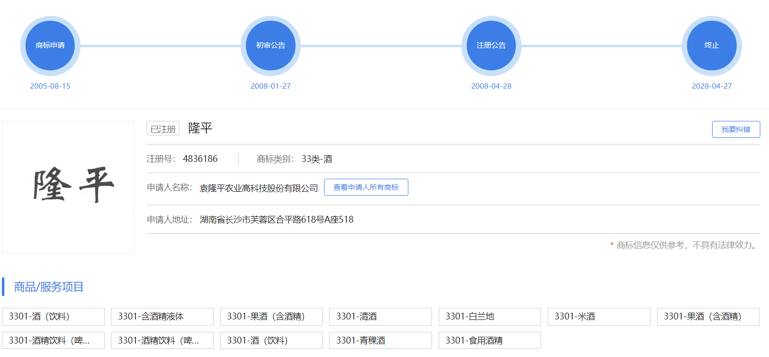Click the 3301-食用酒精 item
The image size is (769, 357).
click(489, 341)
